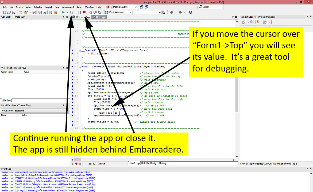The image size is (313, 192).
Task: Open the Refactor menu
Action: tap(38, 7)
